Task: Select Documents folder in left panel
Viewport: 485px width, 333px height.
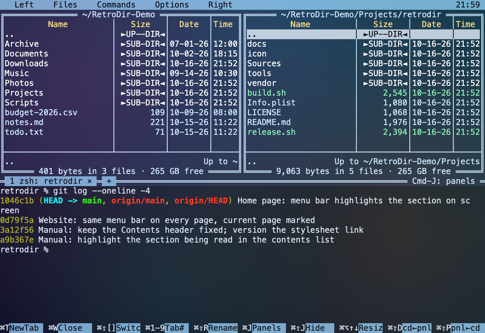Action: [121, 54]
